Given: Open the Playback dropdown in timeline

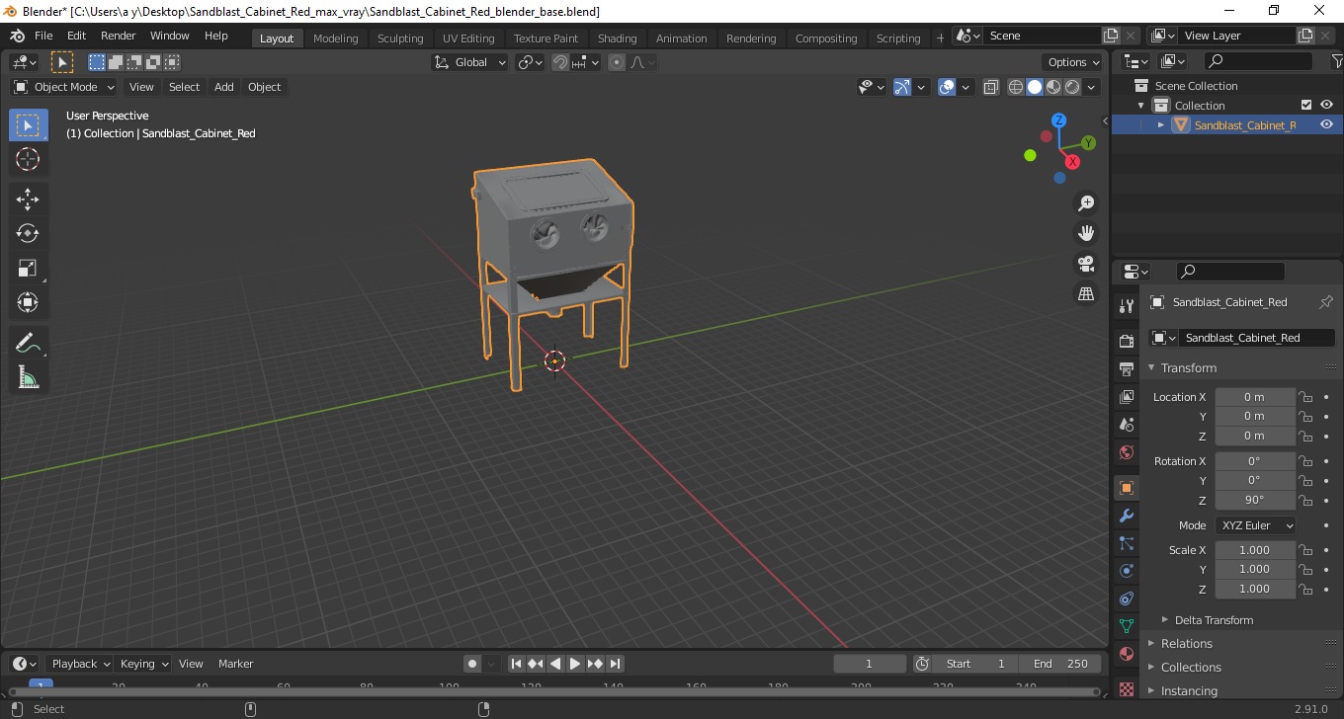Looking at the screenshot, I should pos(79,664).
